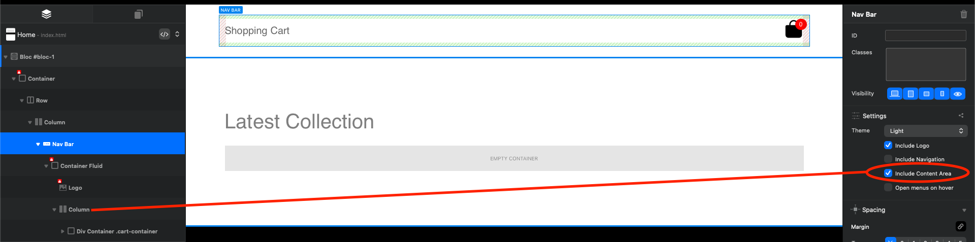Screen dimensions: 975x242
Task: Open page selector stepper beside Home
Action: [177, 34]
